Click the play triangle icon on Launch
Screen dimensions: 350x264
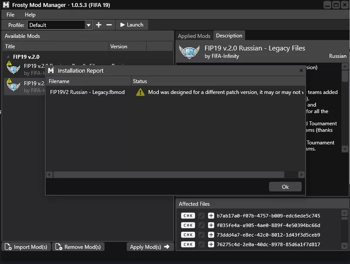point(122,25)
